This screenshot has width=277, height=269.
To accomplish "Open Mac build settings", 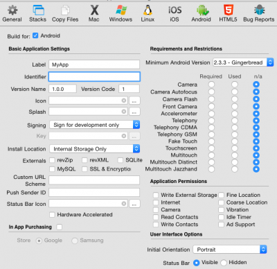I will pyautogui.click(x=94, y=13).
